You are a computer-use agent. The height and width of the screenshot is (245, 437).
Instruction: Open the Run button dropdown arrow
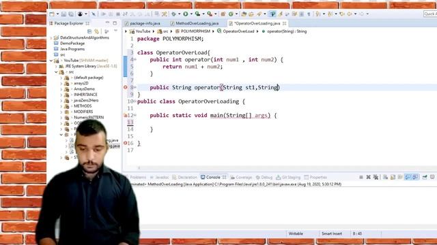(191, 14)
